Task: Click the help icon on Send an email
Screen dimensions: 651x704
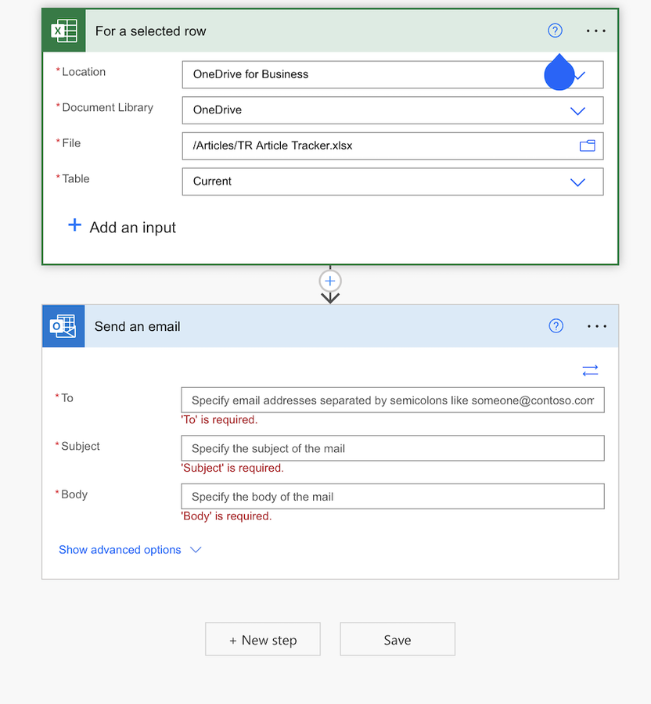Action: (x=556, y=326)
